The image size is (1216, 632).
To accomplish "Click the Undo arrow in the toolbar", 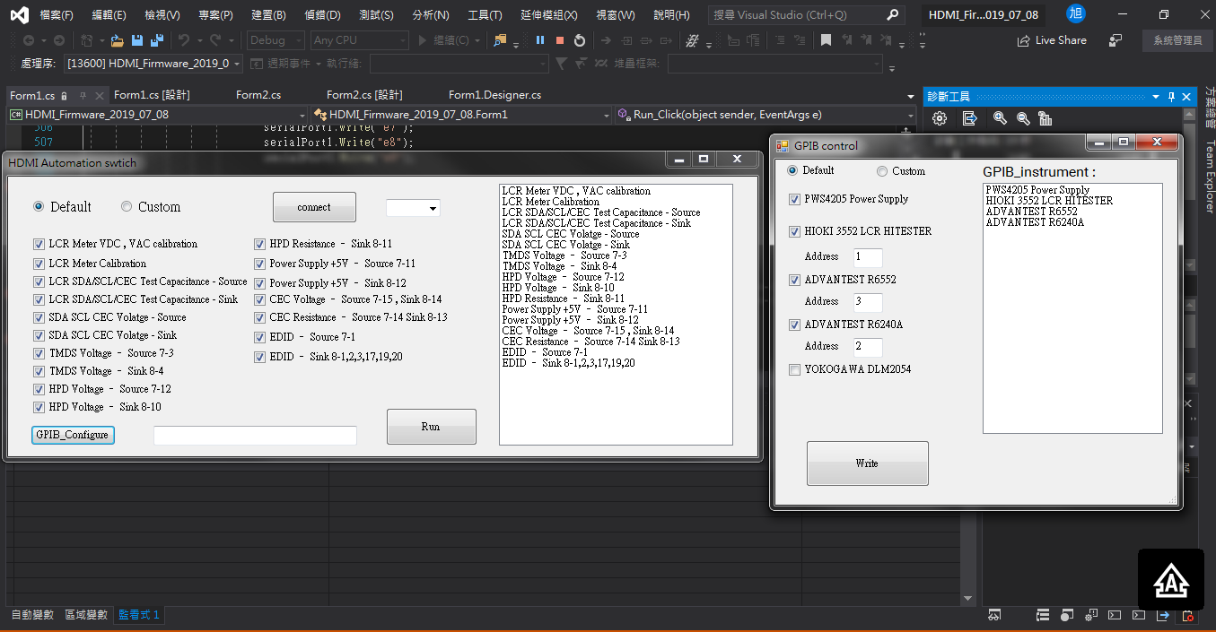I will (x=183, y=40).
